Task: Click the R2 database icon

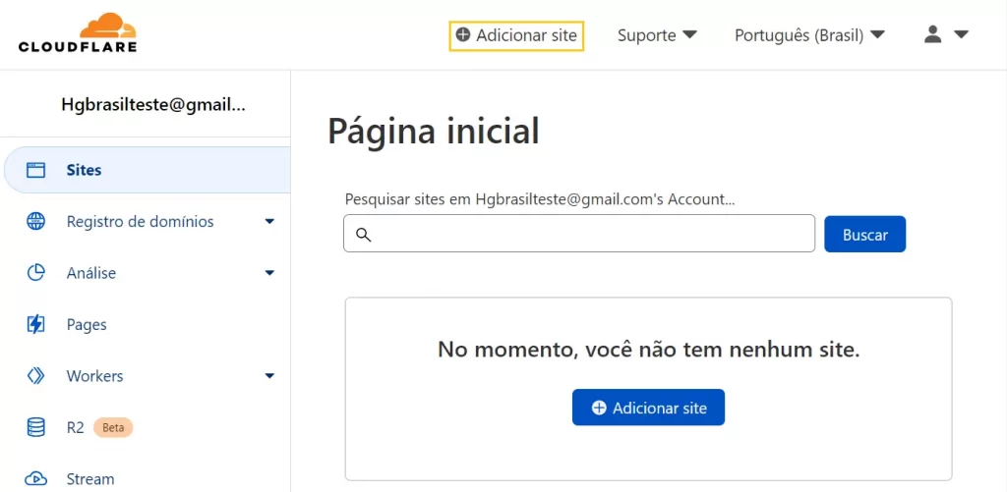Action: coord(36,427)
